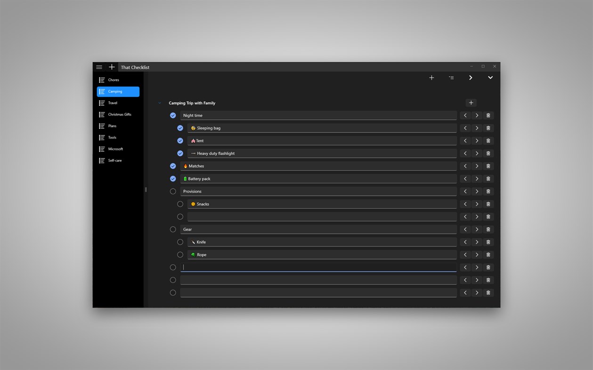Delete the Rope item with the trash icon
Viewport: 593px width, 370px height.
pyautogui.click(x=488, y=254)
